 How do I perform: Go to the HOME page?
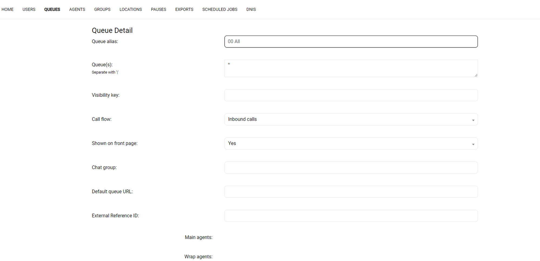8,9
